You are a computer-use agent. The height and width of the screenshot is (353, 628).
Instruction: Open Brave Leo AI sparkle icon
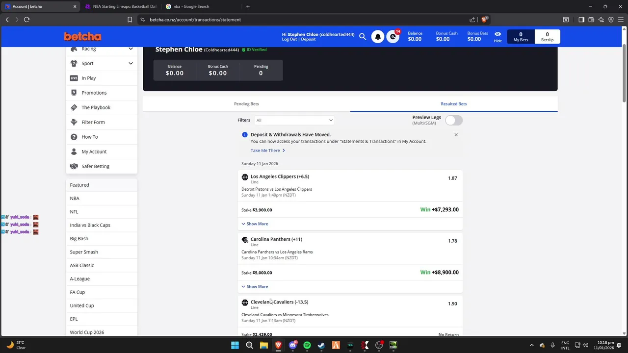coord(601,20)
